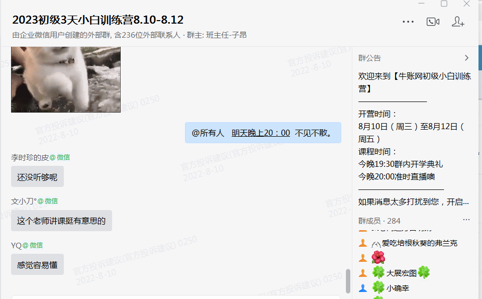Select the message 这个老师讲课挺有意思的
The width and height of the screenshot is (482, 299).
61,221
